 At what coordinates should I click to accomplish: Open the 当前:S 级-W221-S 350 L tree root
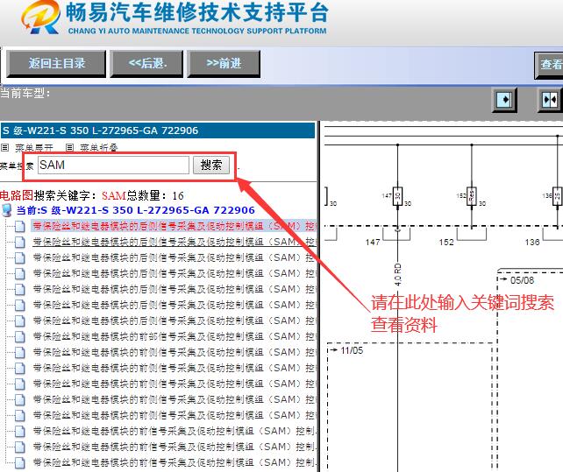(x=136, y=210)
